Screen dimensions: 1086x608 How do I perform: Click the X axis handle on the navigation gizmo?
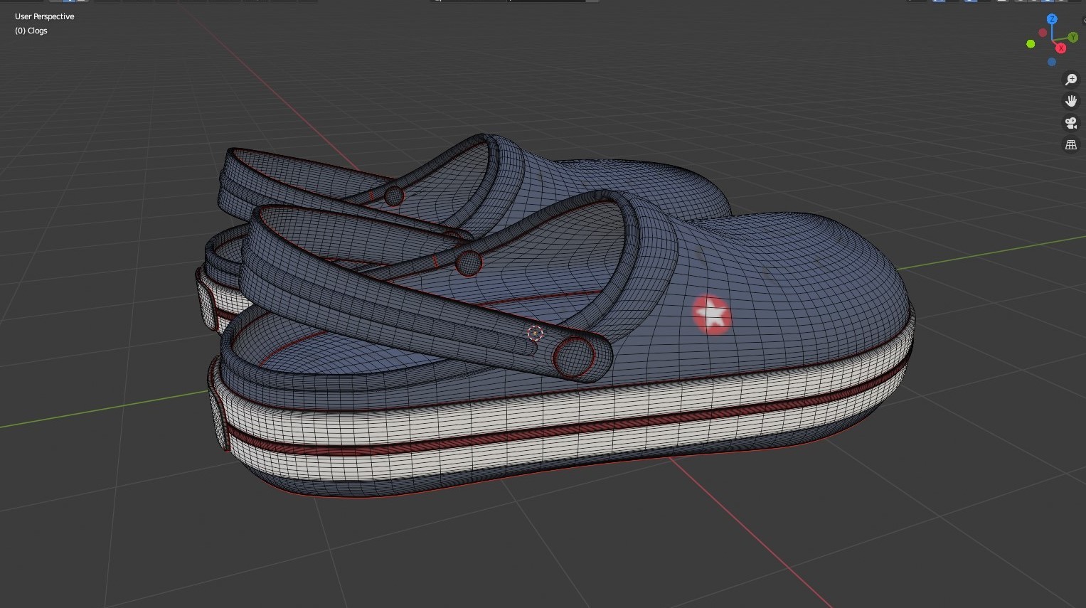1060,48
